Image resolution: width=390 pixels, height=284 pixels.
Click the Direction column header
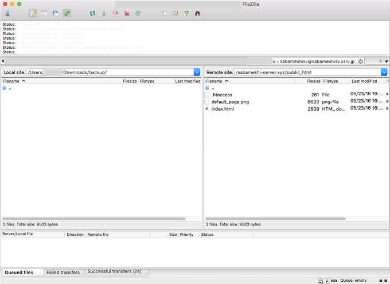coord(75,235)
